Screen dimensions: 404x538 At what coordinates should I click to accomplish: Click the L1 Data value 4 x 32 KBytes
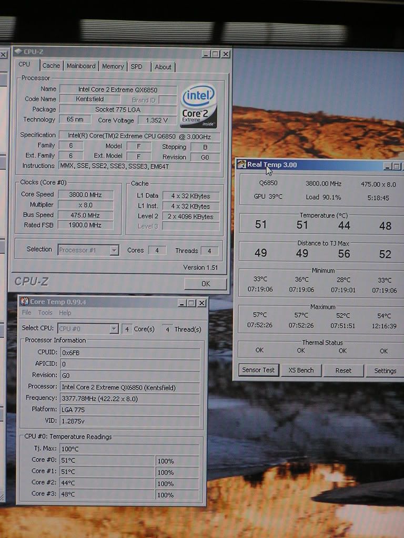pyautogui.click(x=190, y=196)
